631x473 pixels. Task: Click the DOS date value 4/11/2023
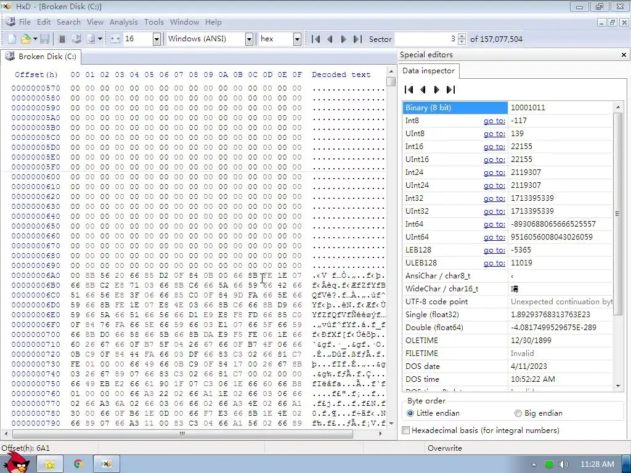(x=529, y=366)
